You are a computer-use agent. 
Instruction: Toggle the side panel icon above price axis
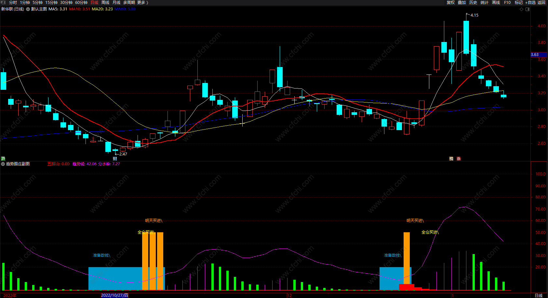pos(528,9)
